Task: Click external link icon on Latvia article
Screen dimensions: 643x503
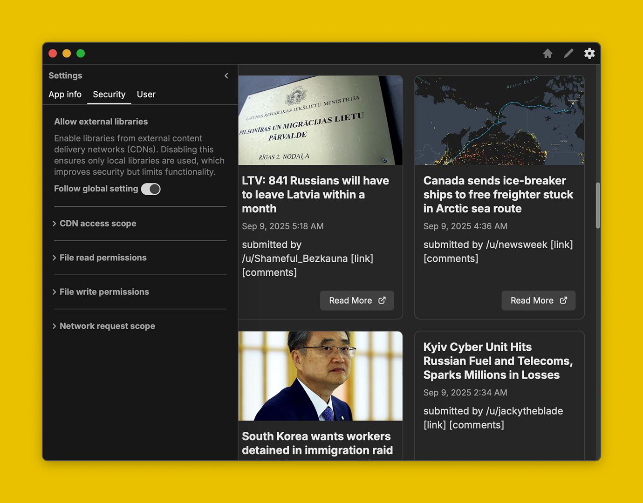Action: click(382, 300)
